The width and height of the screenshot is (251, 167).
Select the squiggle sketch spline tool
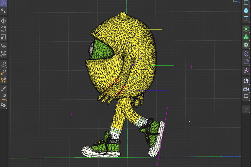[3, 105]
